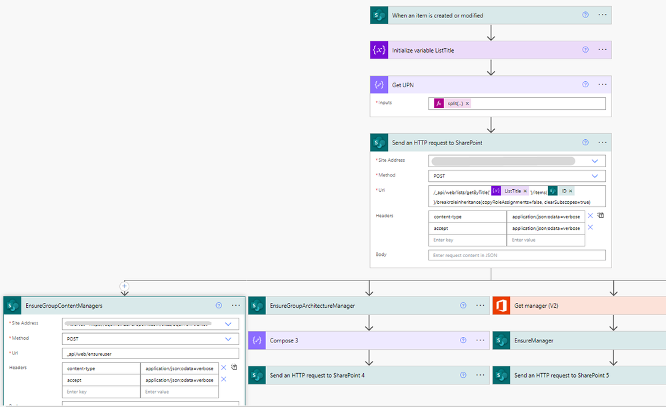The width and height of the screenshot is (666, 407).
Task: Switch headers to text mode in EnsureGroupContentManagers
Action: point(234,367)
